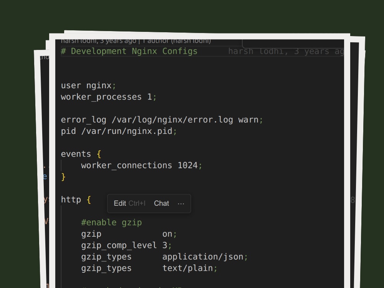Click the inline blame 'harsh lodhi, 3 years ag' annotation
This screenshot has height=288, width=384.
point(286,51)
